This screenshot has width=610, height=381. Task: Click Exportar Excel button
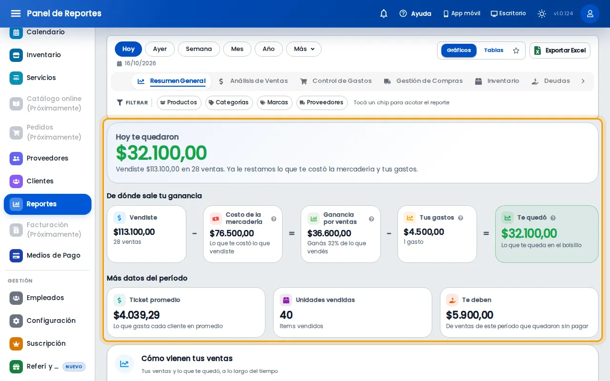(560, 50)
